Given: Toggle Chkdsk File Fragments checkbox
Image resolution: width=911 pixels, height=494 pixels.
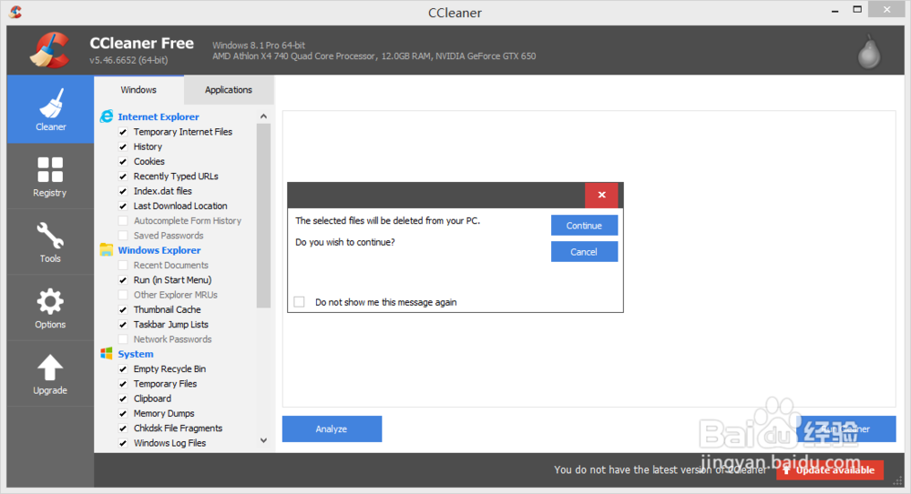Looking at the screenshot, I should pos(123,428).
